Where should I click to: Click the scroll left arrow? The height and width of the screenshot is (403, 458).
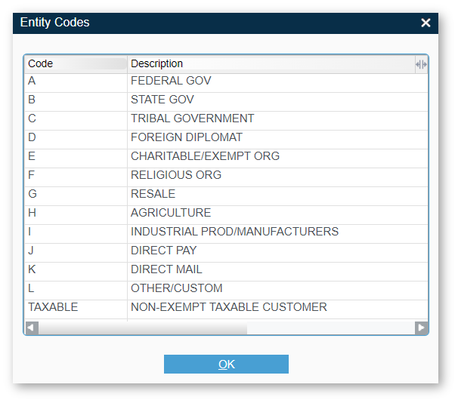(x=32, y=328)
